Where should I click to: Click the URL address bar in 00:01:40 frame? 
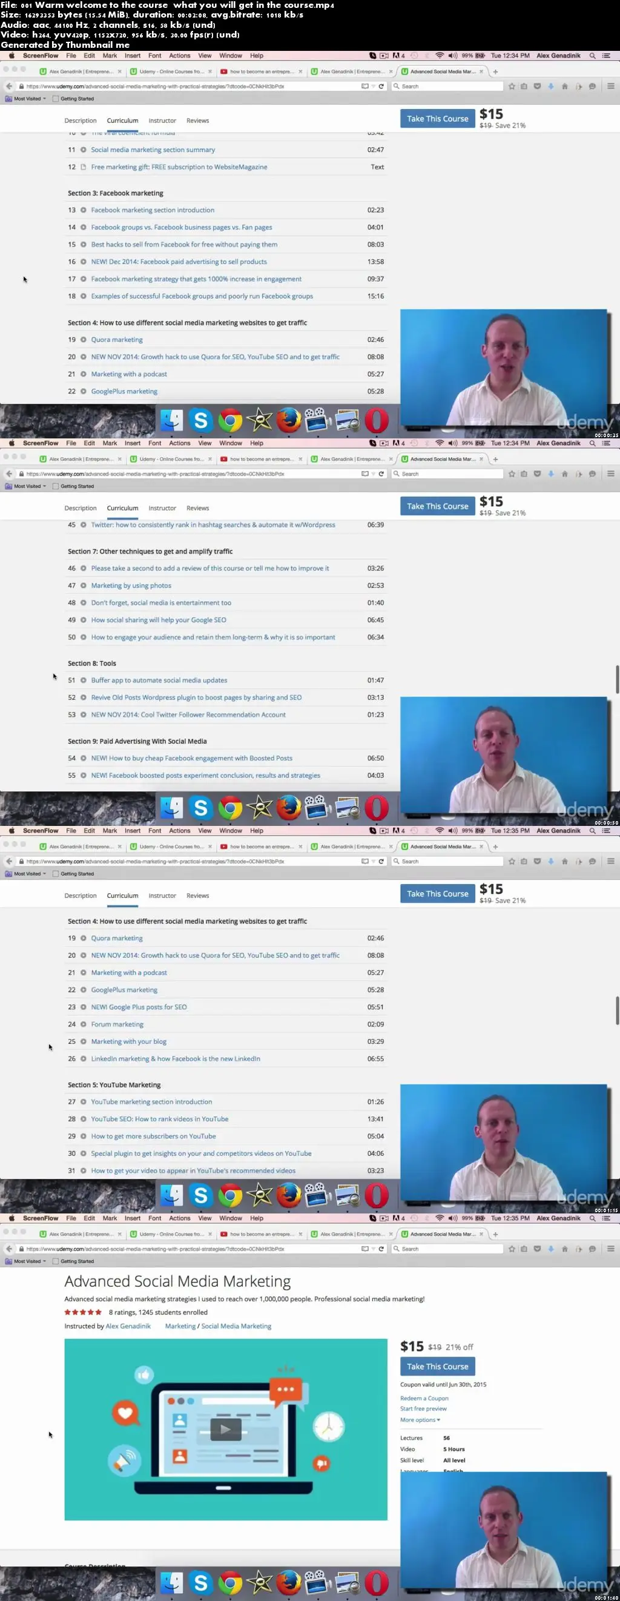click(x=195, y=1249)
